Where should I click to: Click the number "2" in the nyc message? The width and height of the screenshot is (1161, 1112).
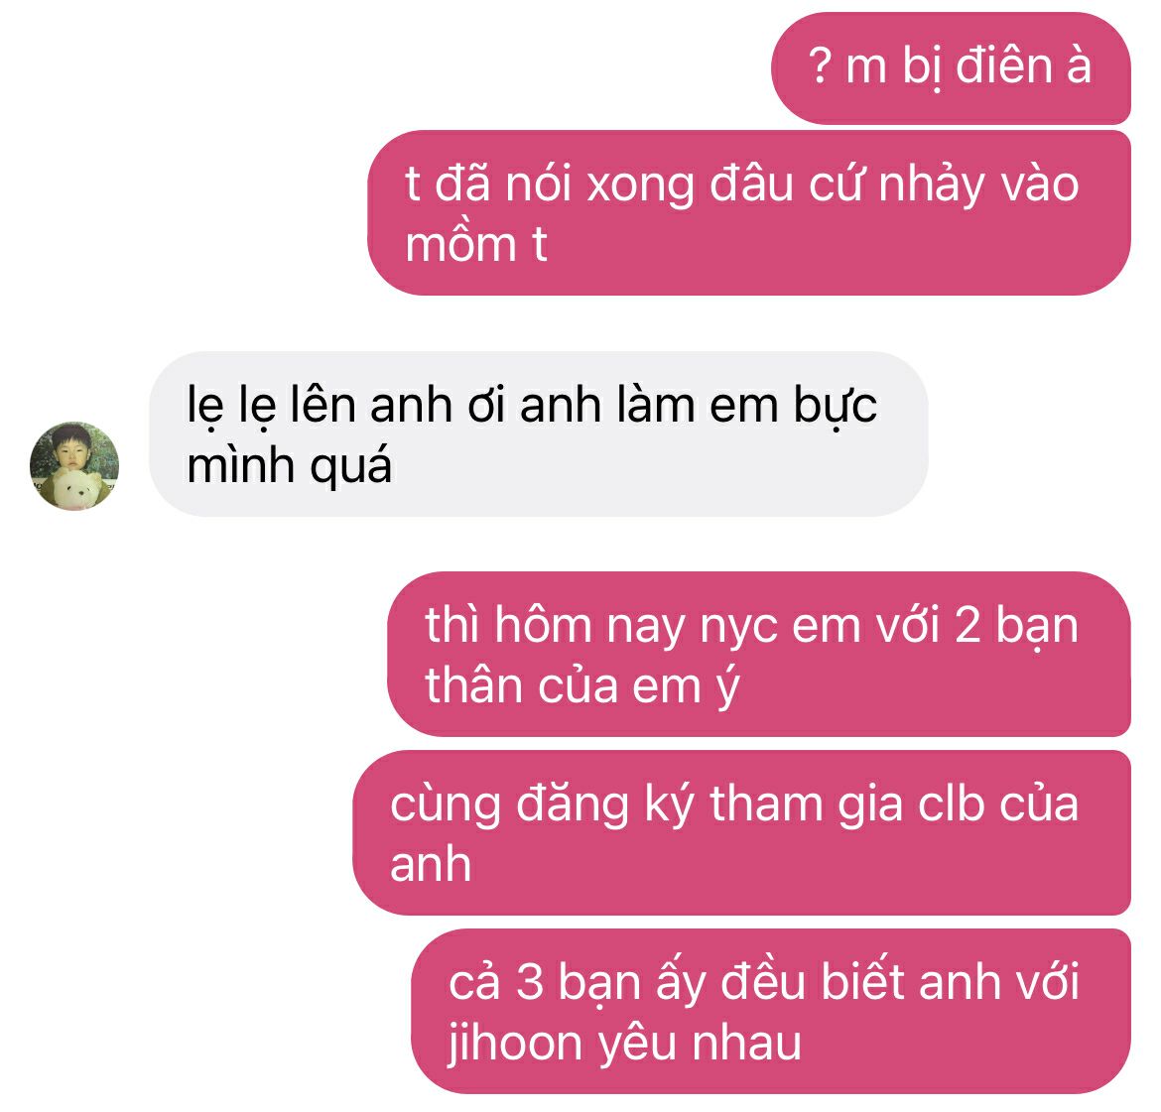pyautogui.click(x=967, y=626)
